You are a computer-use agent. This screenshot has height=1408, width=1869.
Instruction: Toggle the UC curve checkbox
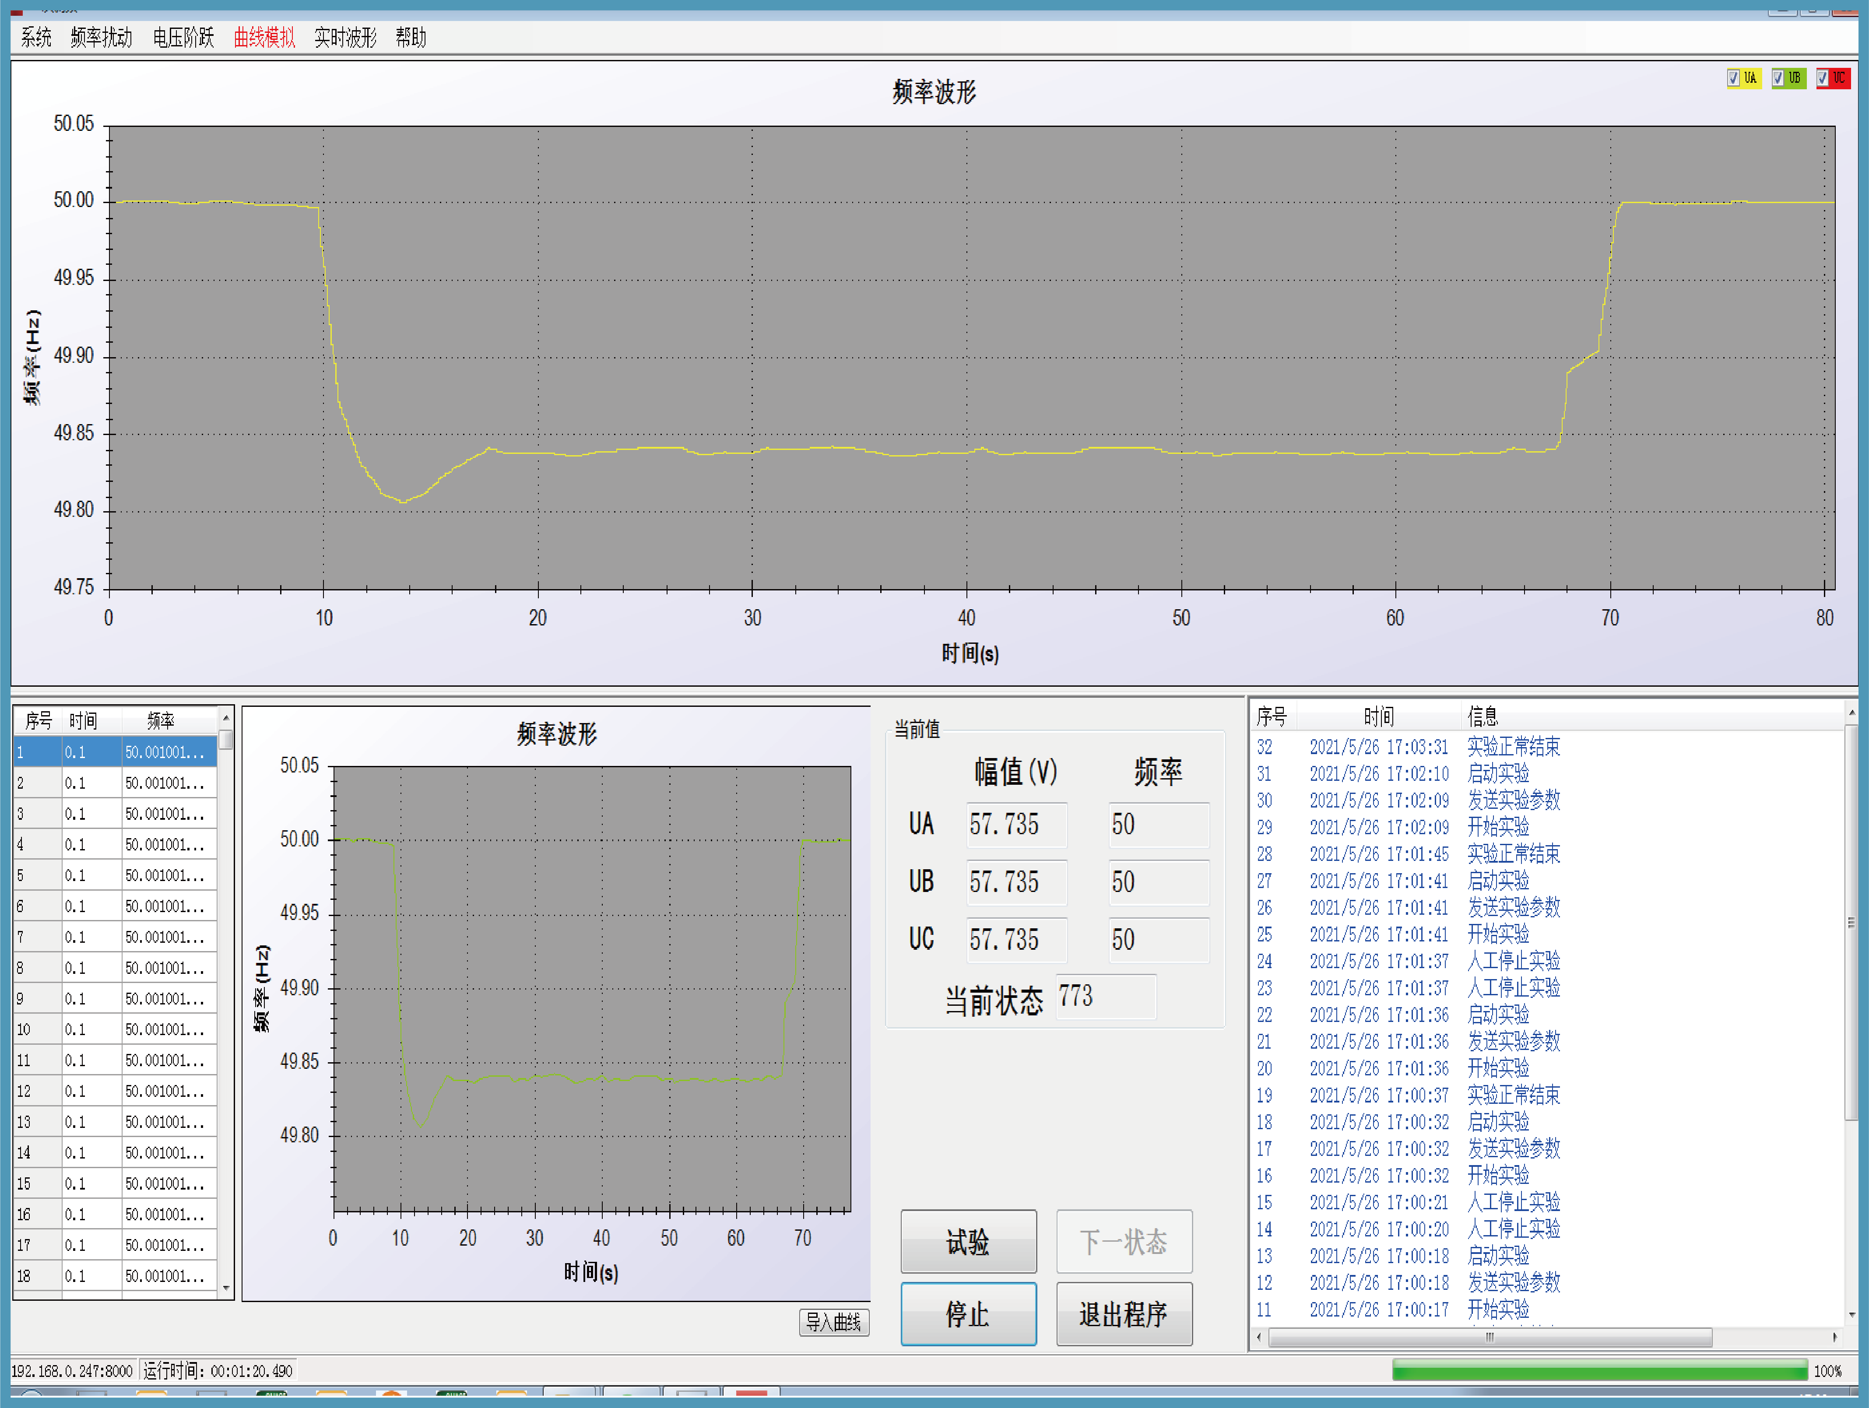[x=1823, y=78]
